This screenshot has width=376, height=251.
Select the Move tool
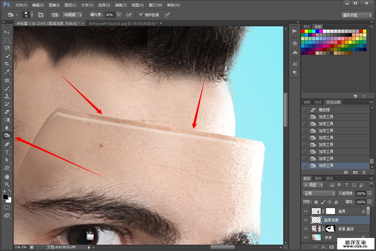[x=7, y=32]
